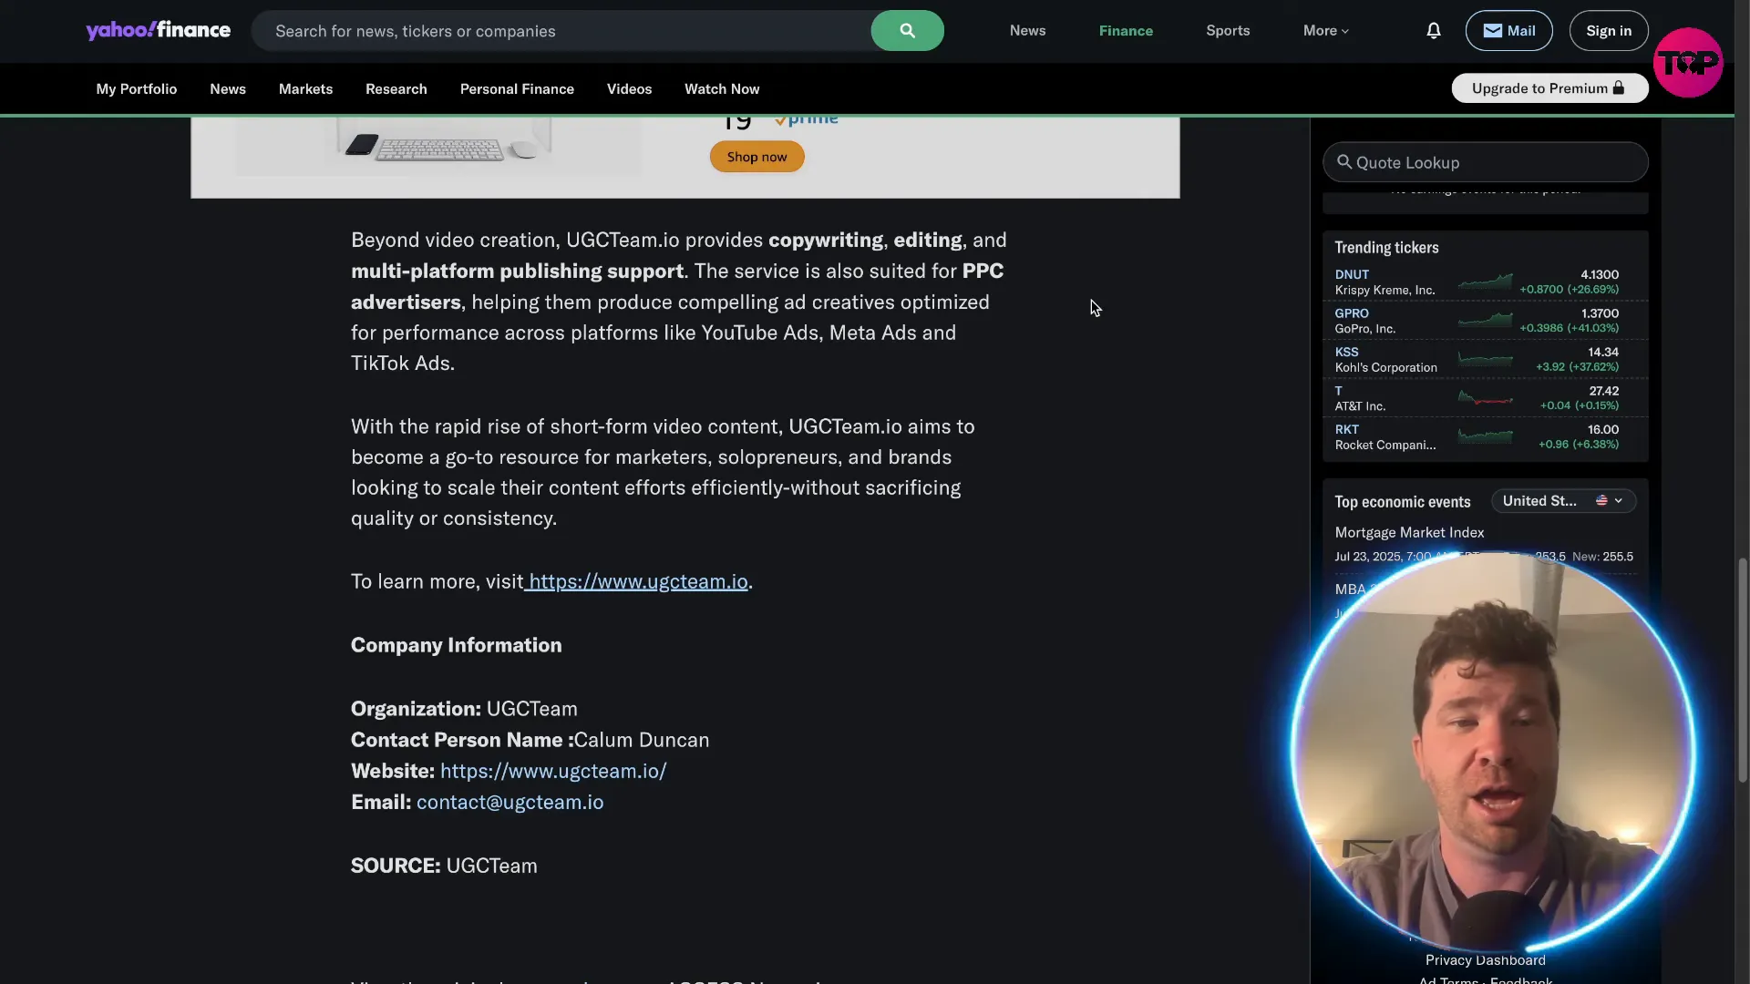Click Upgrade to Premium button

[1549, 87]
